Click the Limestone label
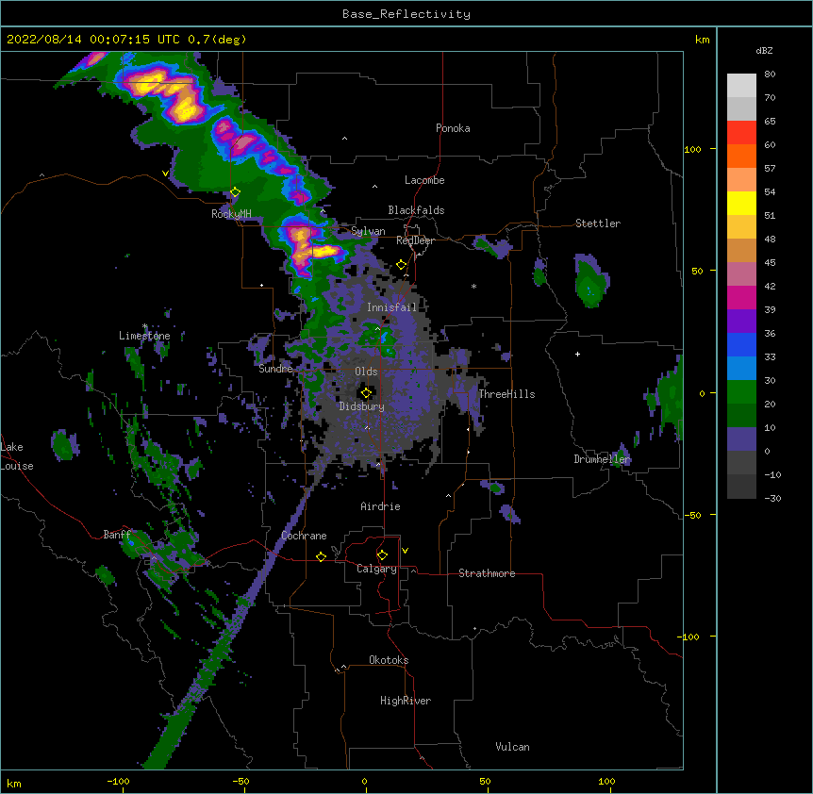This screenshot has height=794, width=813. coord(144,336)
